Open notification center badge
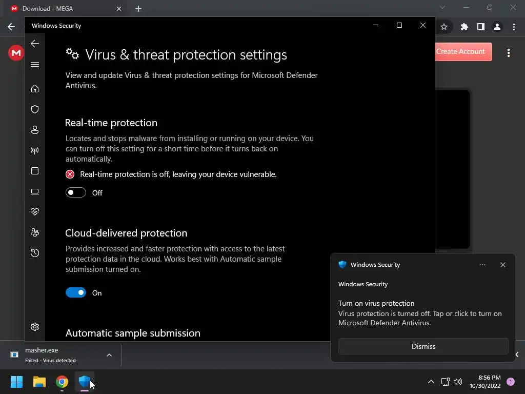Viewport: 525px width, 394px height. click(511, 382)
